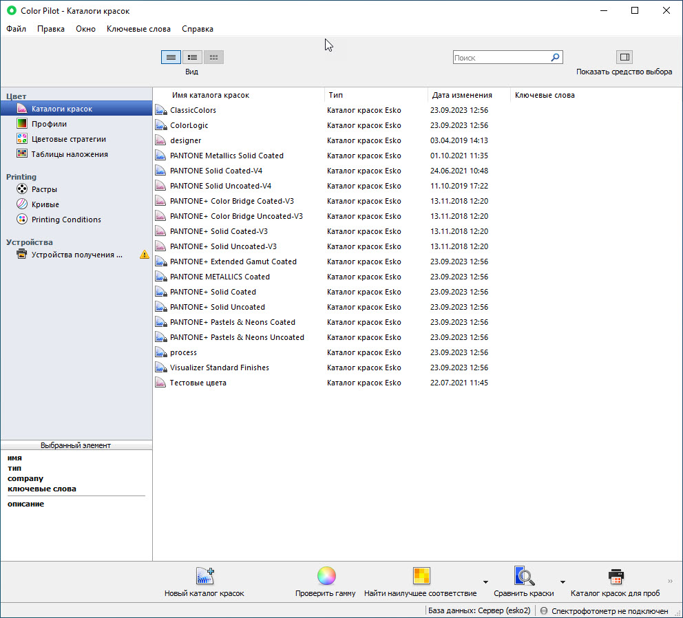This screenshot has width=683, height=618.
Task: Click the Color Pilot title bar app icon
Action: click(12, 10)
